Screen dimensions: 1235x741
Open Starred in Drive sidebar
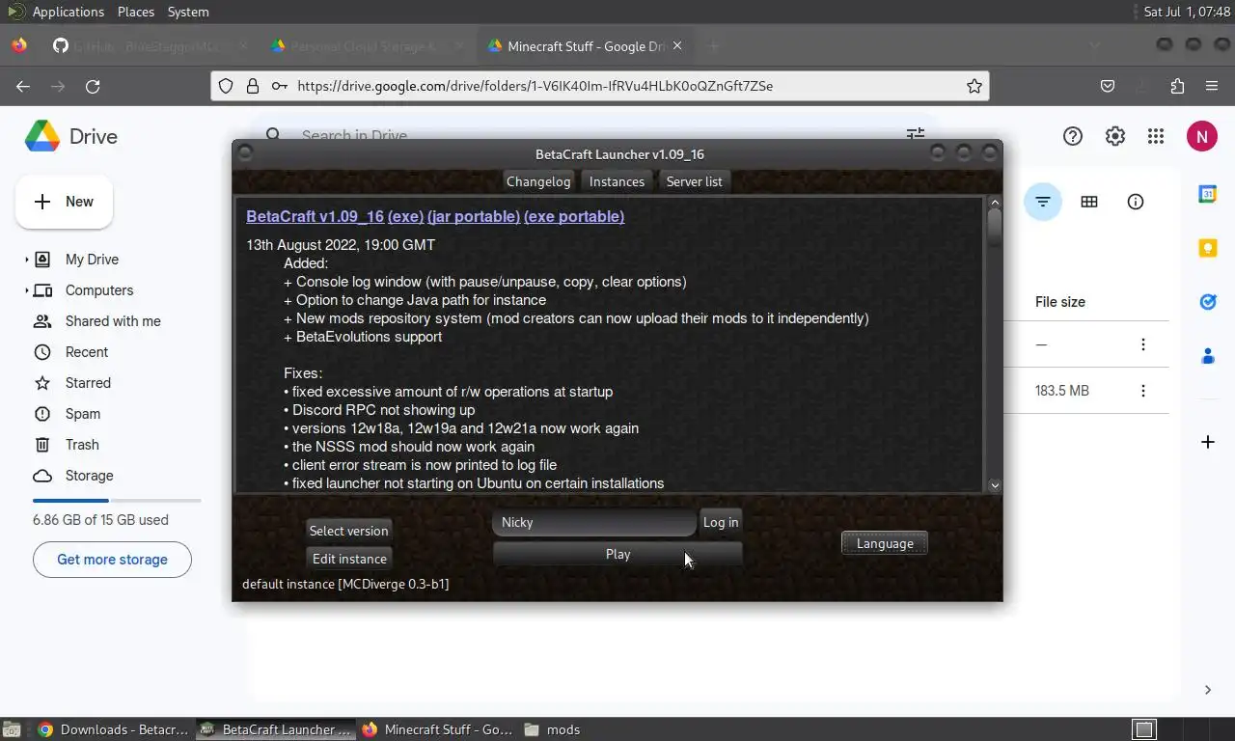tap(88, 383)
